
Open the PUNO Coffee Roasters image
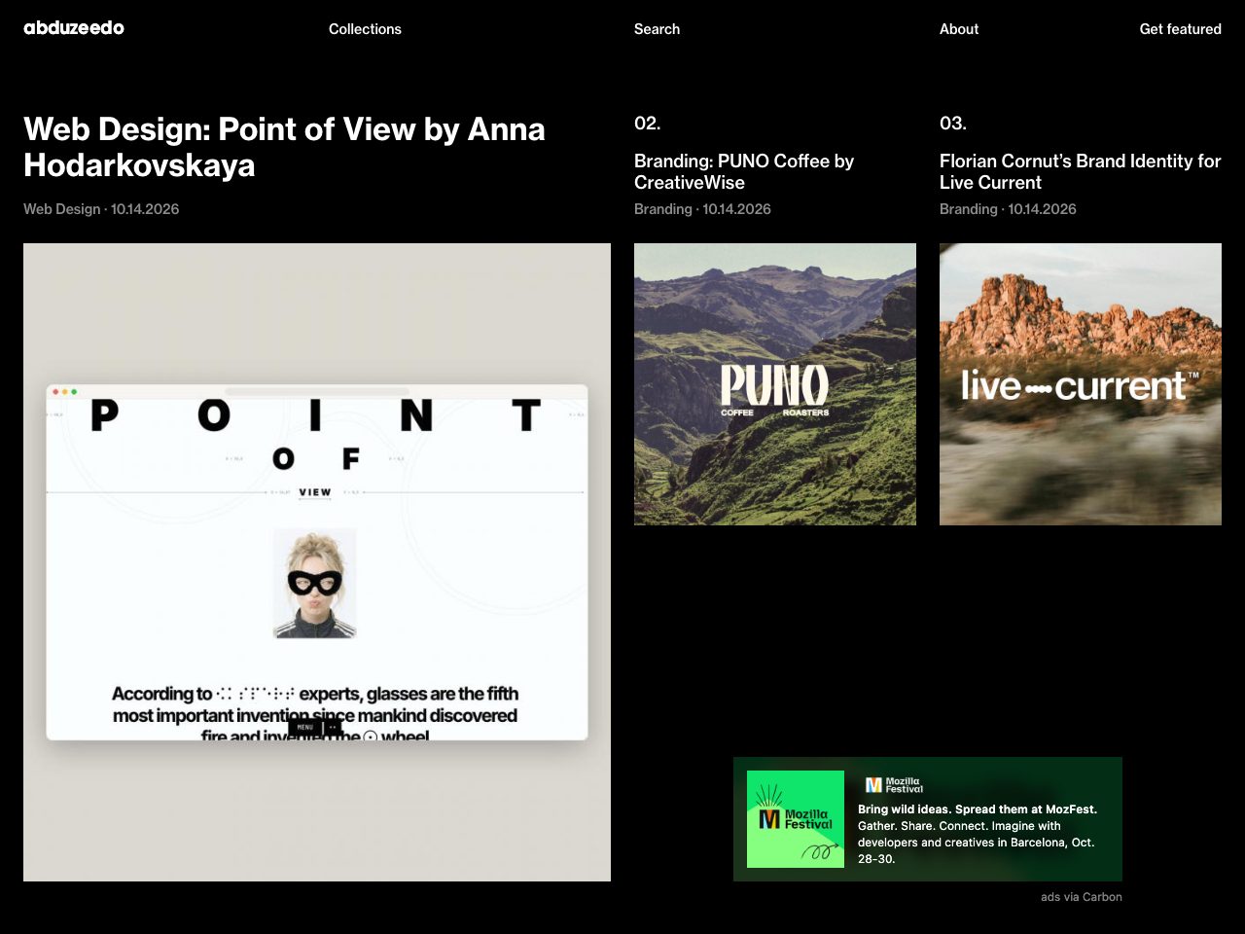tap(775, 384)
